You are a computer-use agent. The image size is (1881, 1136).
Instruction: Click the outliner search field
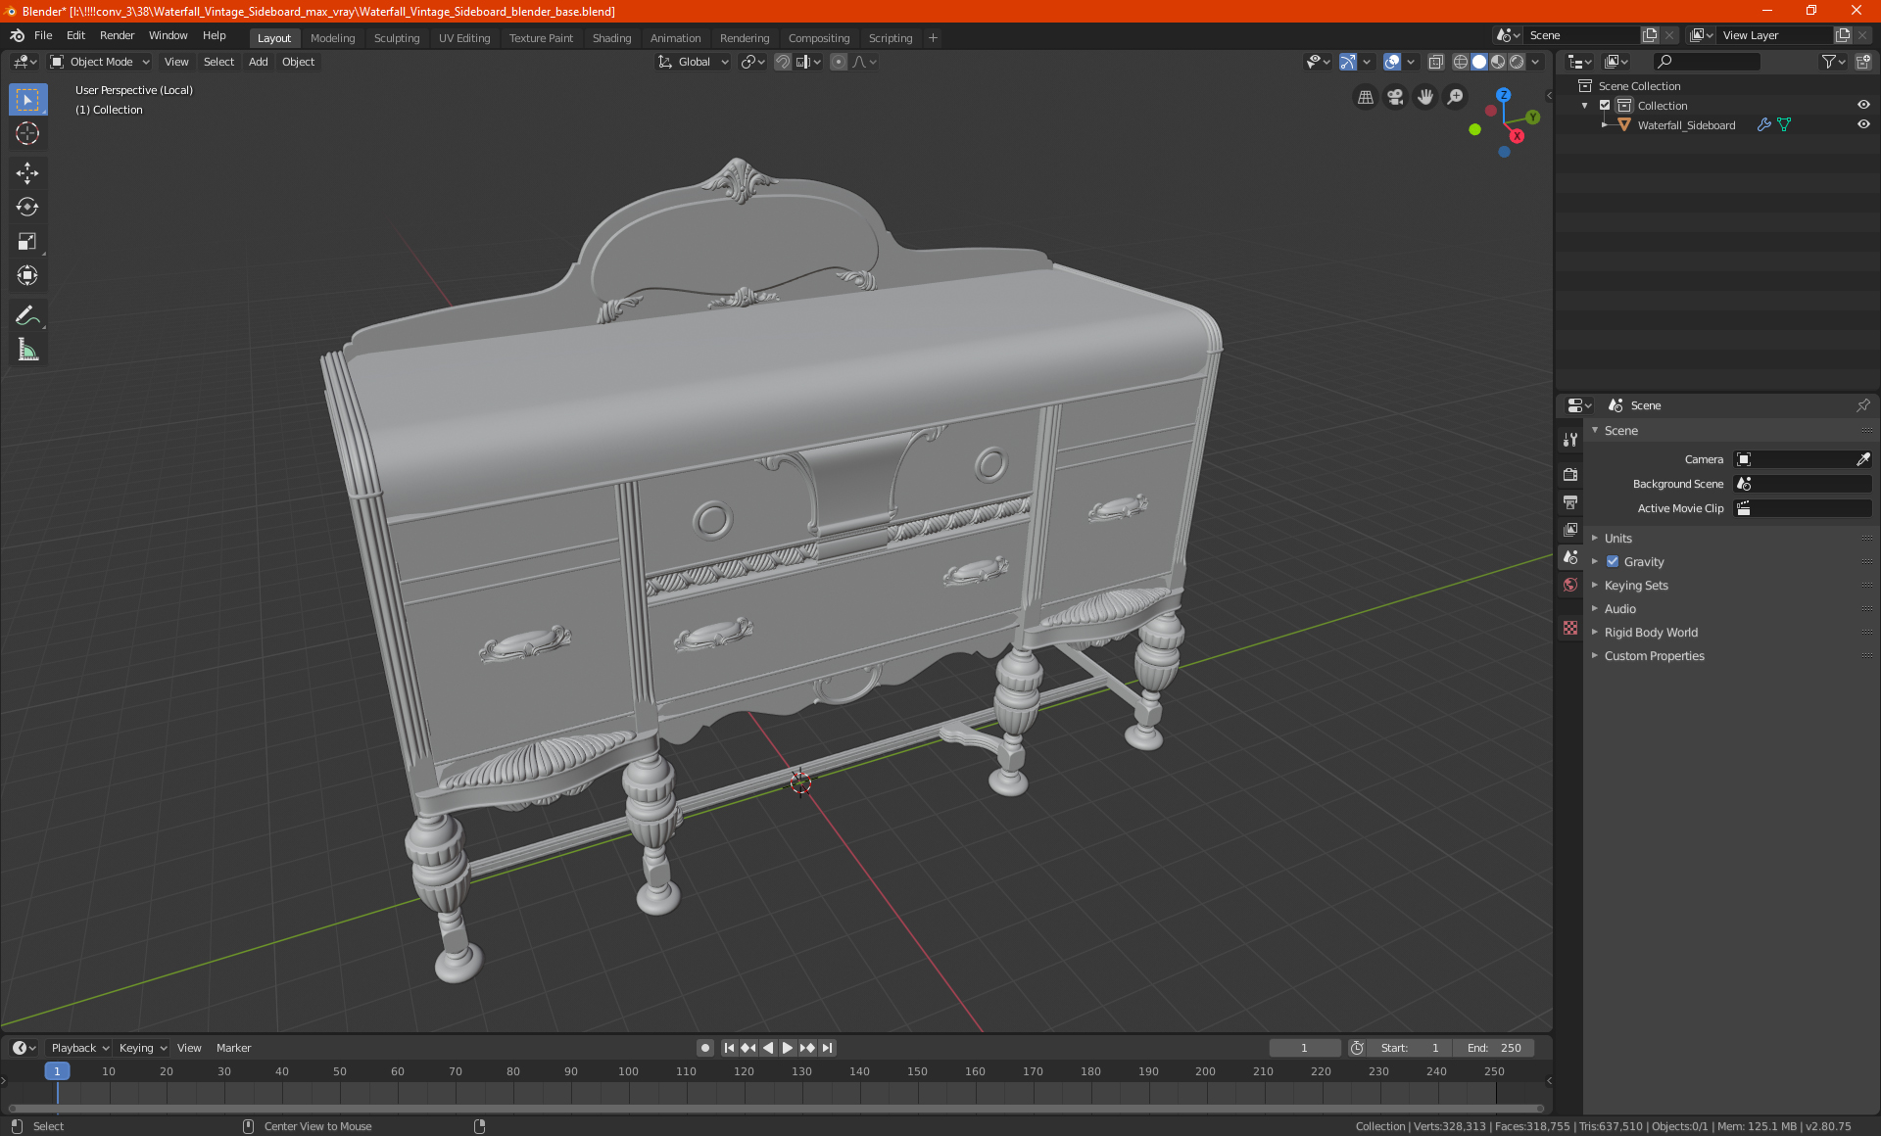1706,62
